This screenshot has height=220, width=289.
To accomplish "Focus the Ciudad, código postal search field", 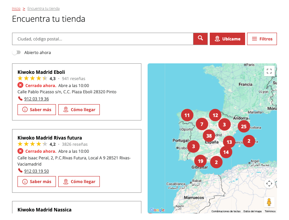I will point(103,39).
